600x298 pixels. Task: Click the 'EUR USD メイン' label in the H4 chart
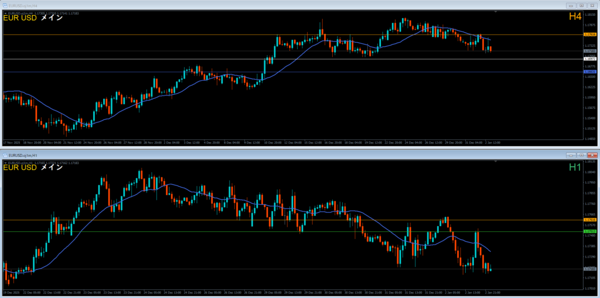(33, 17)
